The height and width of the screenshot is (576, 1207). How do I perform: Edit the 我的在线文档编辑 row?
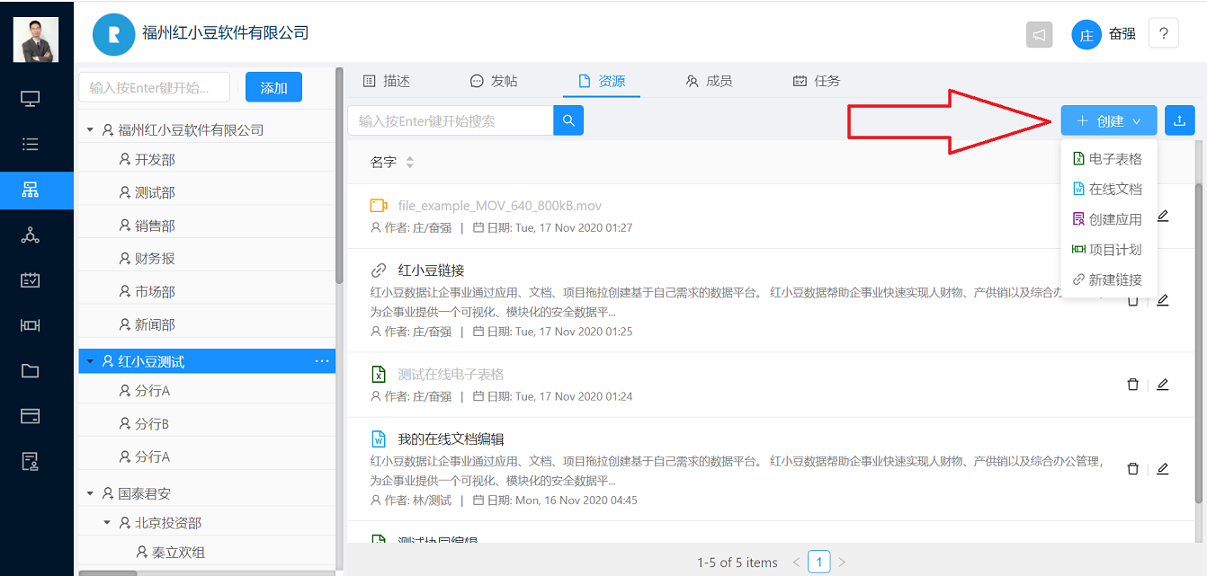[1163, 469]
